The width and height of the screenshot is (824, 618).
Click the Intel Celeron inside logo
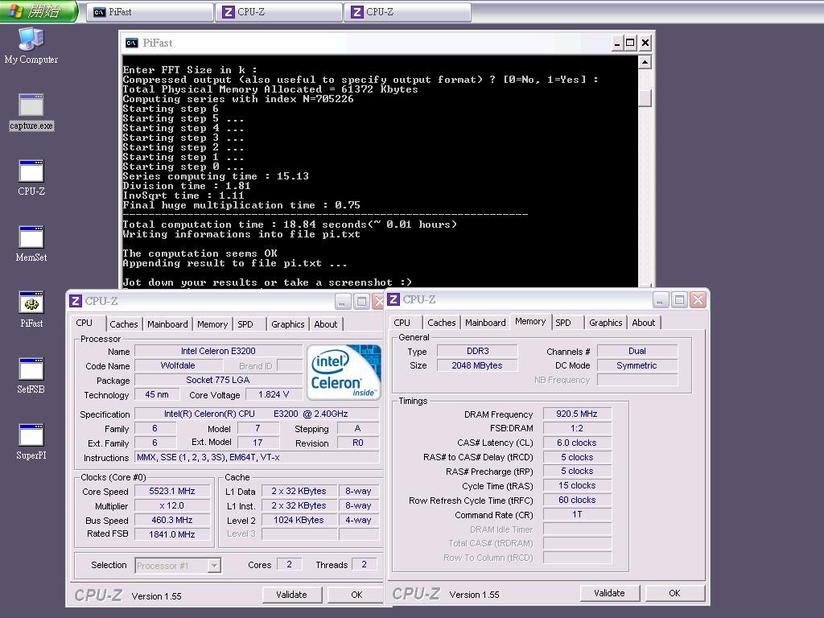click(344, 372)
